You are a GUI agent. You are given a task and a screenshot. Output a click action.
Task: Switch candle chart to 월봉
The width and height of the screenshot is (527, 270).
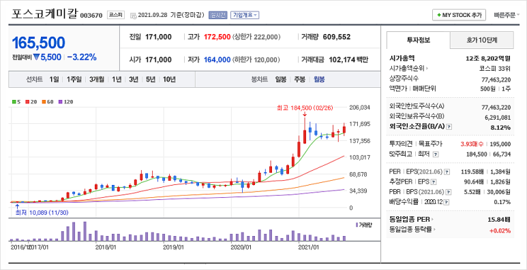click(x=319, y=80)
